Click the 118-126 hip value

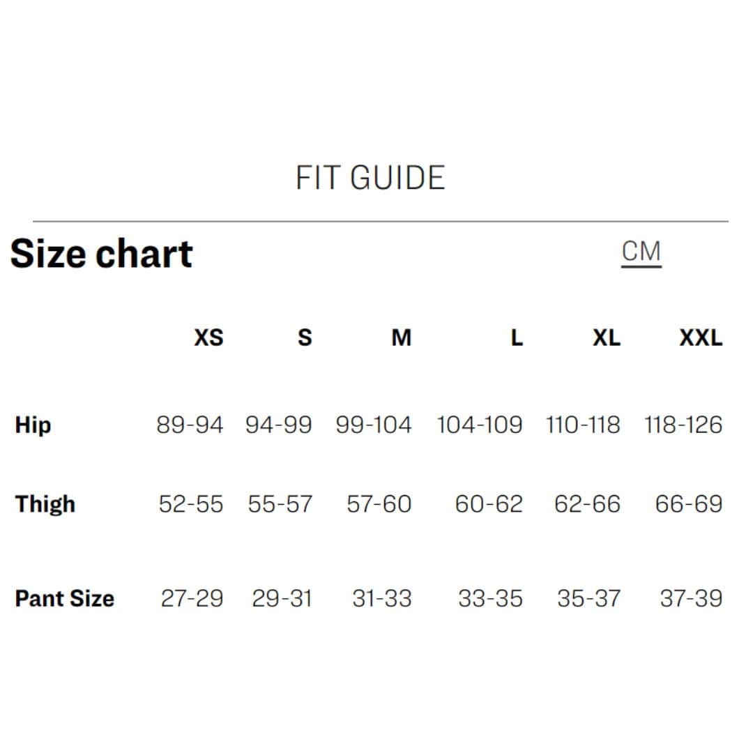click(683, 425)
